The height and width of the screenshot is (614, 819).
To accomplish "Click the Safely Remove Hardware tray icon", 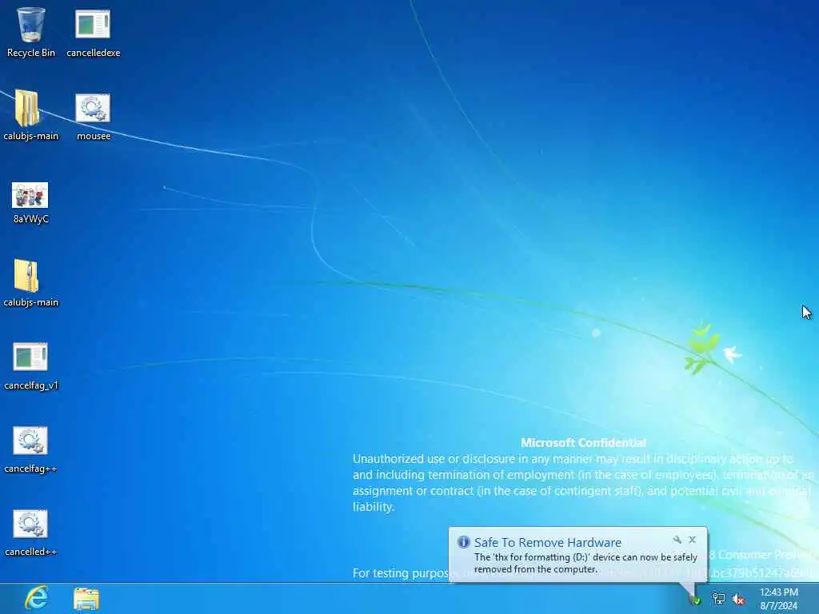I will (x=695, y=600).
